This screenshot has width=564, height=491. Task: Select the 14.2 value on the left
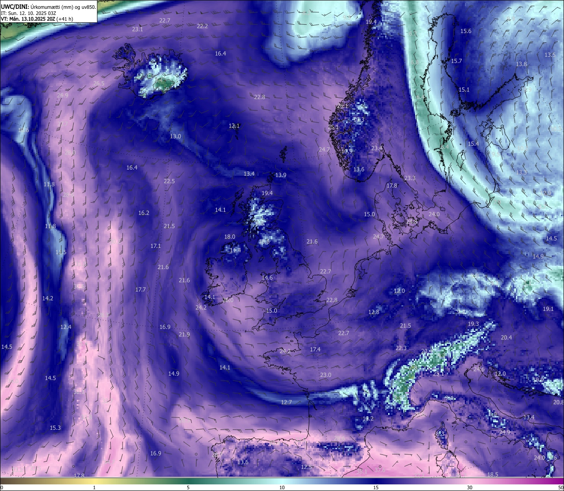(x=48, y=298)
